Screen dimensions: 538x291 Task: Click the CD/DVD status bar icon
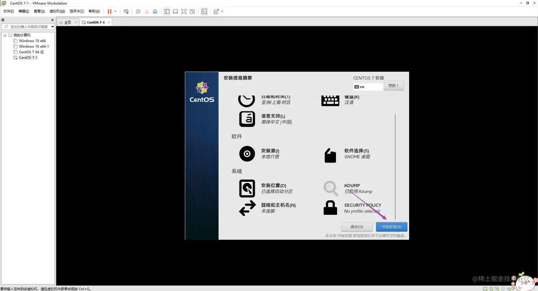[491, 289]
